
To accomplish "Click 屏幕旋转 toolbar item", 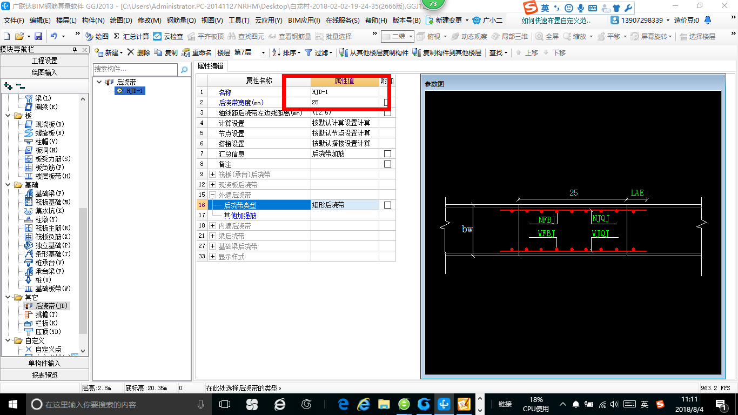I will coord(651,36).
